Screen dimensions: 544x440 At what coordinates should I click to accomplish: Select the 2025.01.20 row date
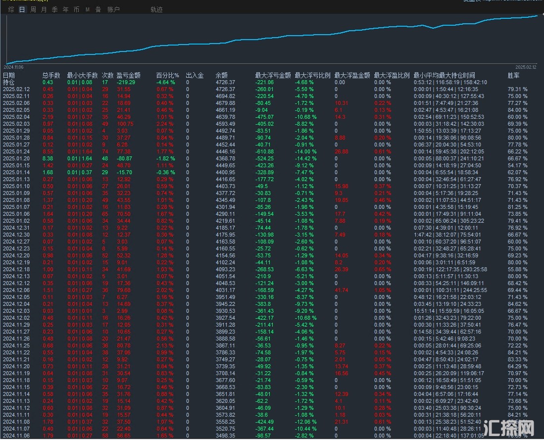(16, 158)
